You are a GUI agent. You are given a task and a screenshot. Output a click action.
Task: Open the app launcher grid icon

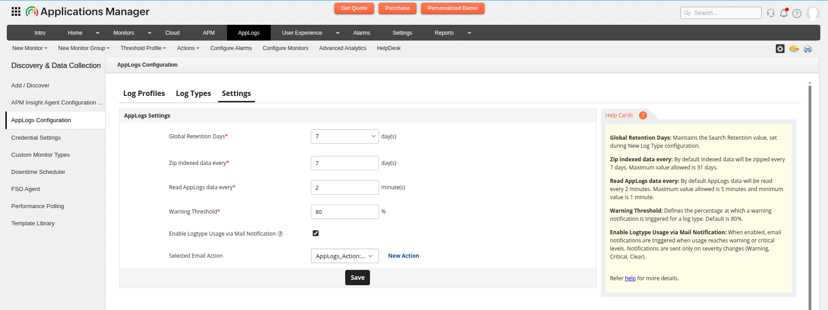click(x=16, y=12)
